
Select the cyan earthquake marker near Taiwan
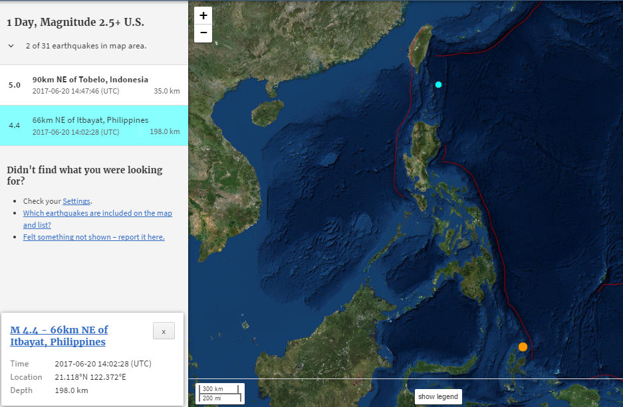click(437, 84)
